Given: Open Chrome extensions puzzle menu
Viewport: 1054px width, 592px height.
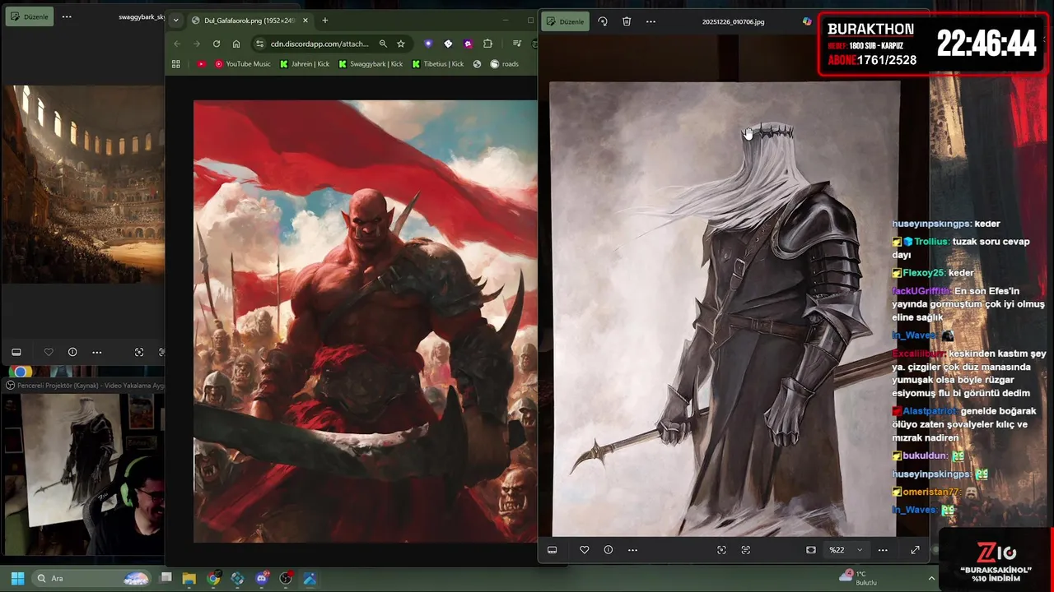Looking at the screenshot, I should 487,44.
